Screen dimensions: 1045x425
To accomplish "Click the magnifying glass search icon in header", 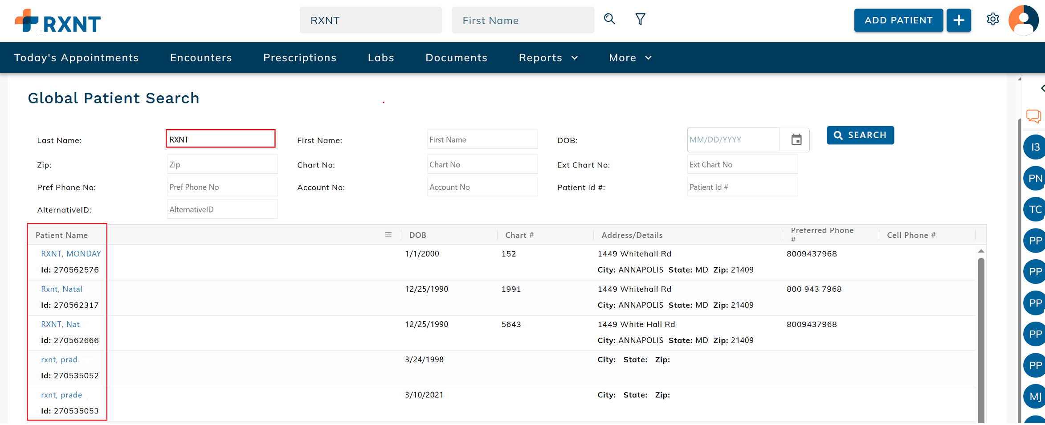I will [609, 19].
